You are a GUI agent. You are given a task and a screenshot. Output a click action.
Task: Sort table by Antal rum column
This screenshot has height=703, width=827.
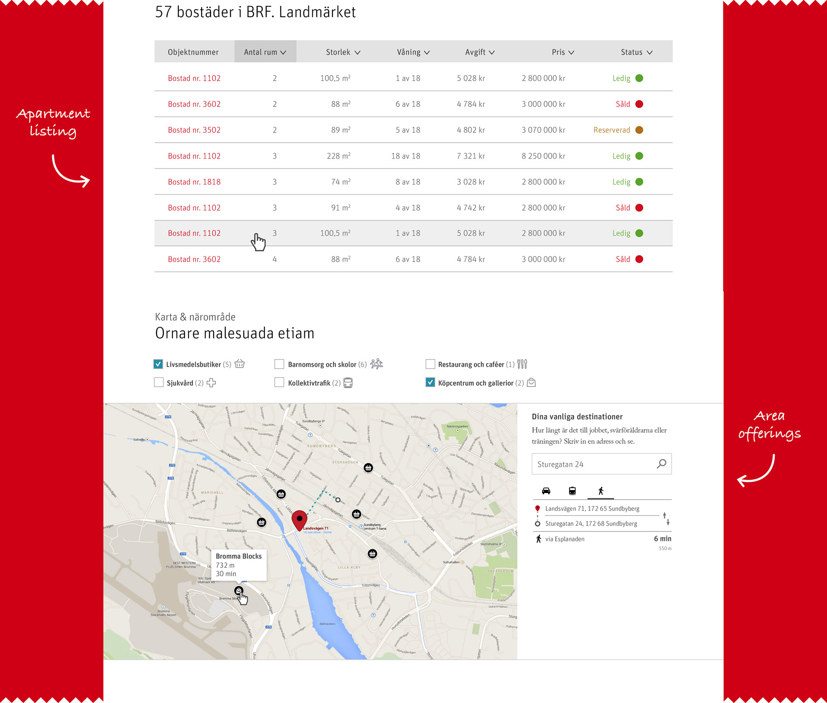pyautogui.click(x=265, y=52)
